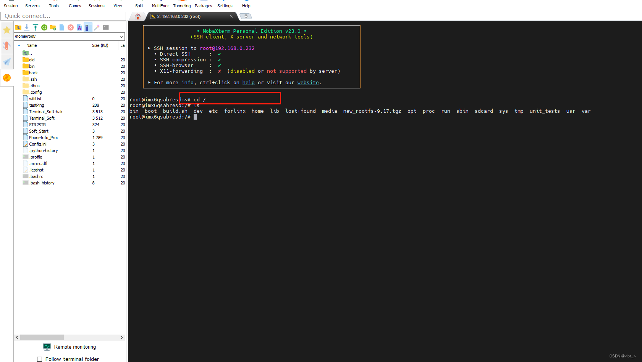Open a new tab with plus button
This screenshot has height=362, width=642.
pos(246,16)
